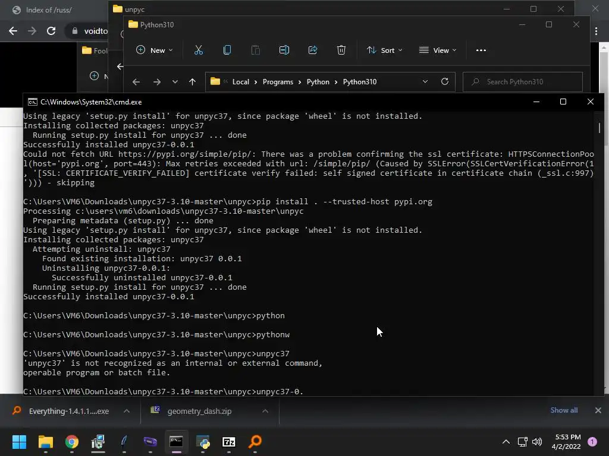The image size is (609, 456).
Task: Click the Python310 breadcrumb in address bar
Action: pos(360,82)
